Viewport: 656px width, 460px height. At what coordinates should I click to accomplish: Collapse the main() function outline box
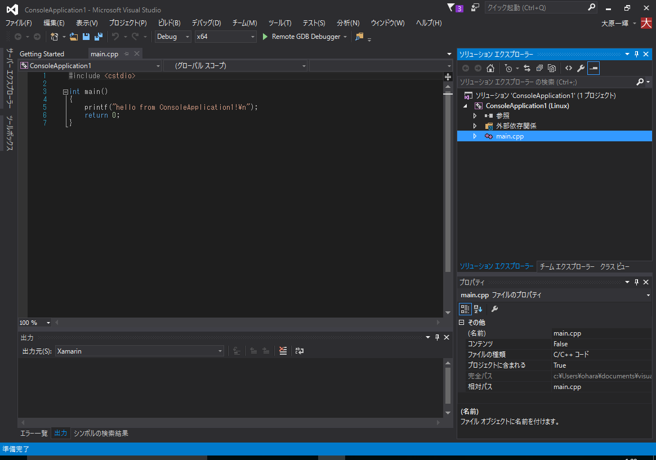click(65, 92)
